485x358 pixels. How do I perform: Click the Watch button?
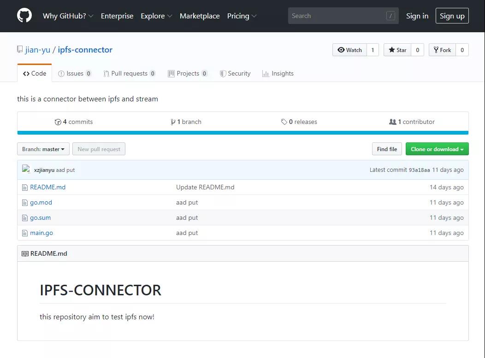tap(349, 50)
